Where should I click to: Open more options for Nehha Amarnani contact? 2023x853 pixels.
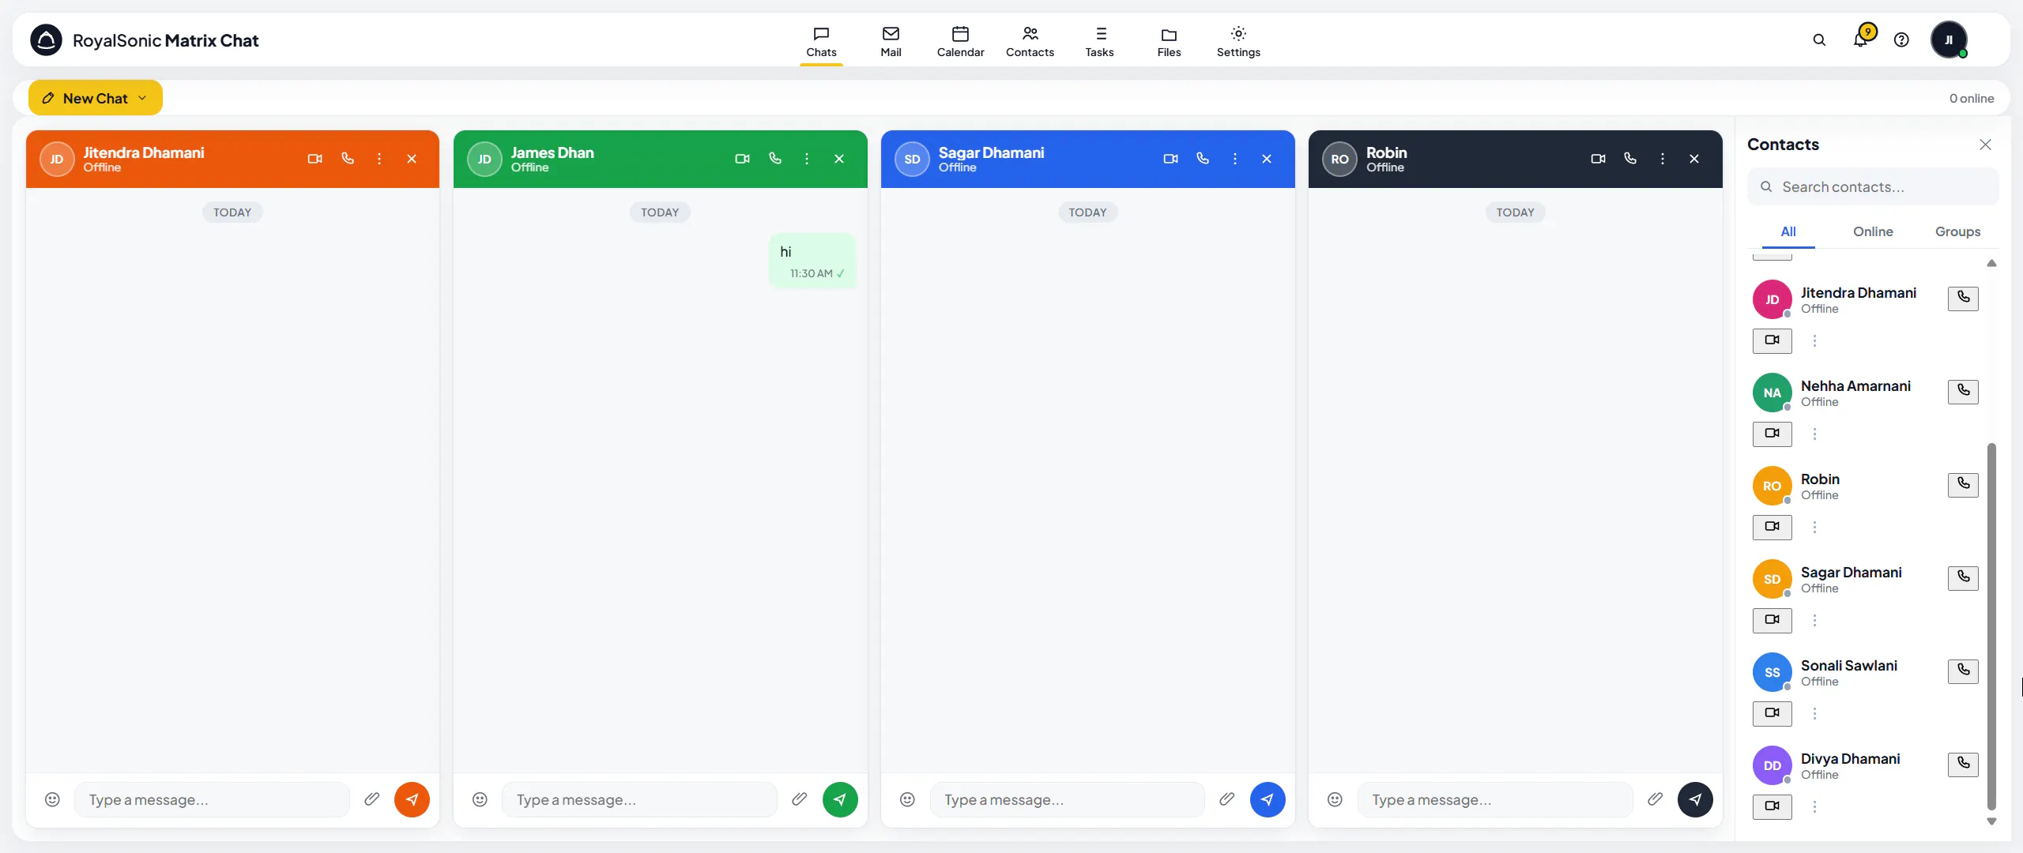tap(1814, 434)
